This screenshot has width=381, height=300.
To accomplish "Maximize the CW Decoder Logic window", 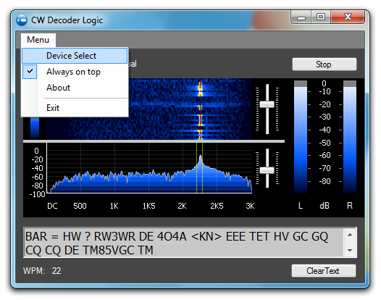I will pyautogui.click(x=321, y=17).
